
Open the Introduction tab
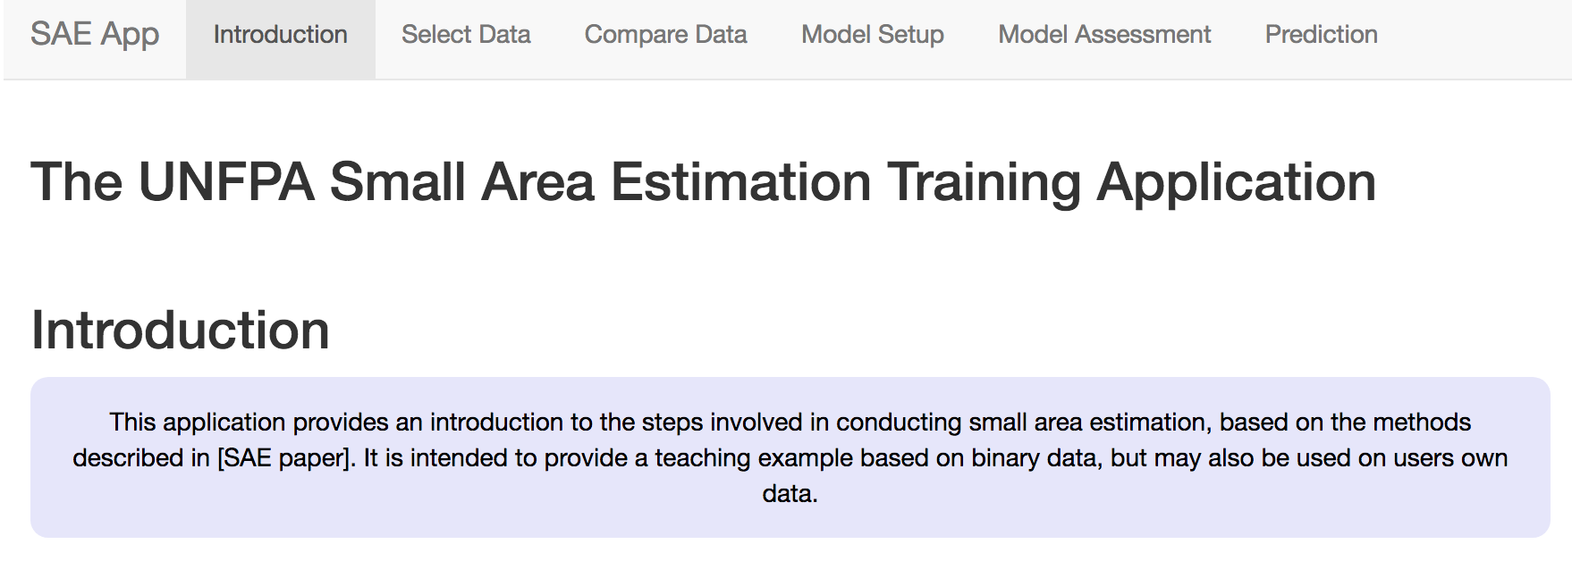pos(280,35)
